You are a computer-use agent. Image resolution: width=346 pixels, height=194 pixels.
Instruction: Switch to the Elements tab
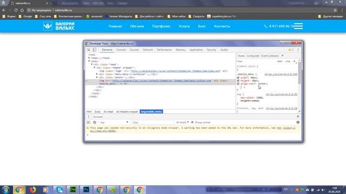pyautogui.click(x=107, y=50)
